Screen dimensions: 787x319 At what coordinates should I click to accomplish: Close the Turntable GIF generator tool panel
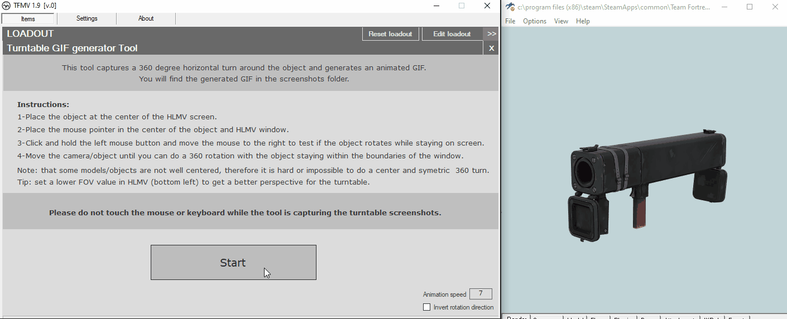[x=491, y=49]
